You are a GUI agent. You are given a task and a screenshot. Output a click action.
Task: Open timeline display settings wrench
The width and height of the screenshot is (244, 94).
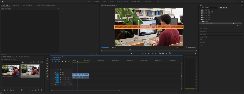(x=65, y=61)
